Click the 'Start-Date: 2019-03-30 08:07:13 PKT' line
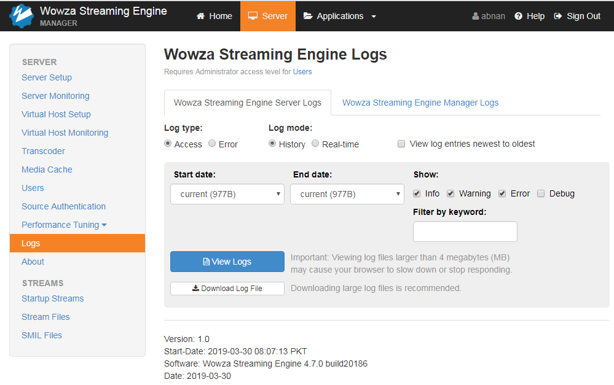This screenshot has height=385, width=614. point(235,351)
